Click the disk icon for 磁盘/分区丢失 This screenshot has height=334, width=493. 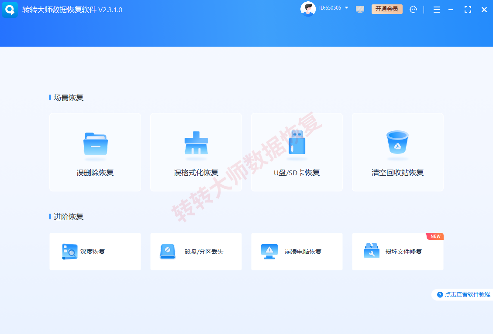tap(168, 252)
